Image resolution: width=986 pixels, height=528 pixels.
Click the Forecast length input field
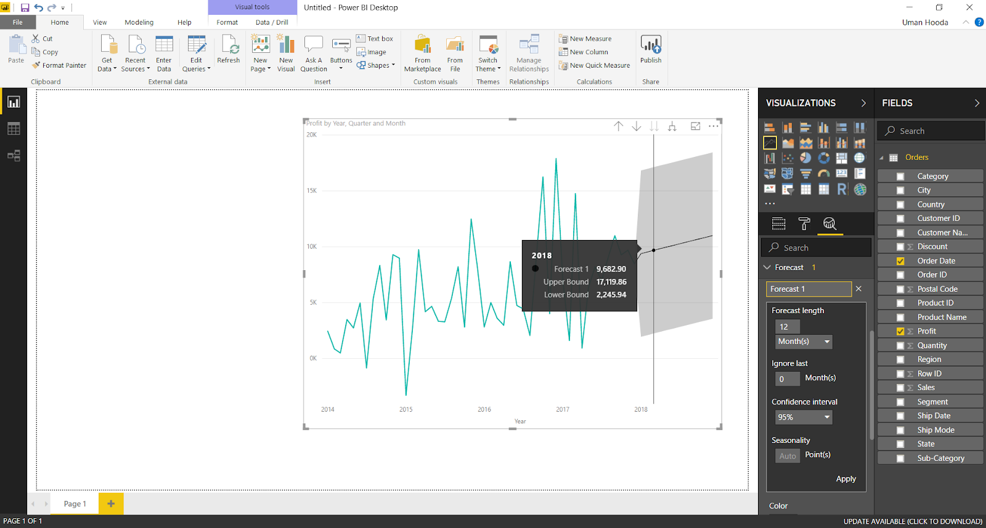pyautogui.click(x=787, y=327)
